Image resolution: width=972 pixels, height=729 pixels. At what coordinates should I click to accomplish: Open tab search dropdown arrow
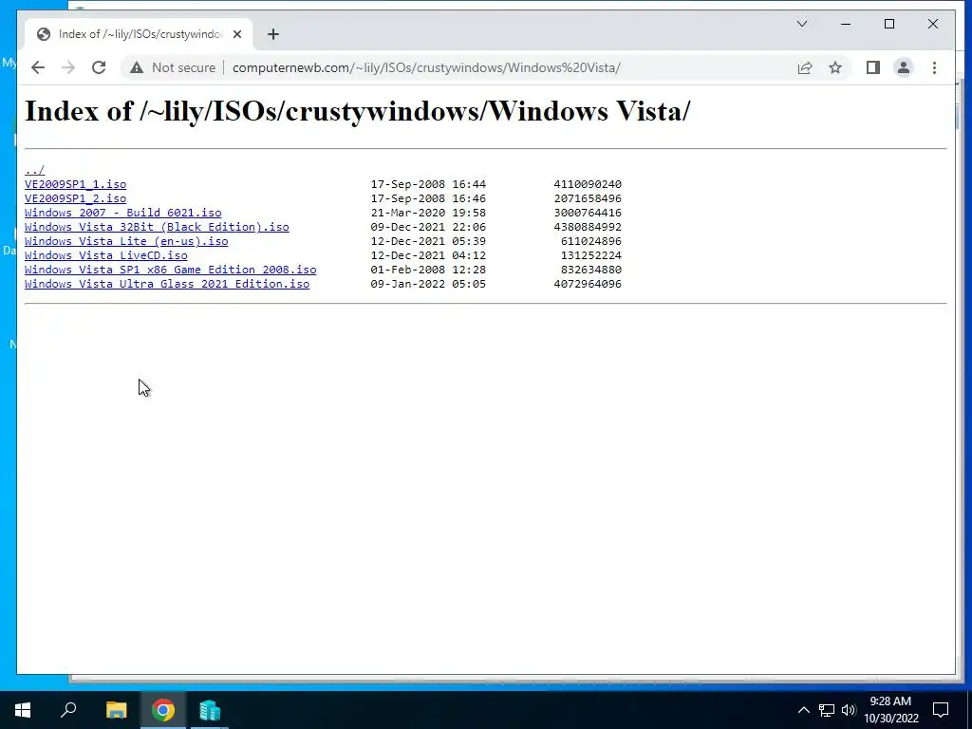click(x=801, y=24)
